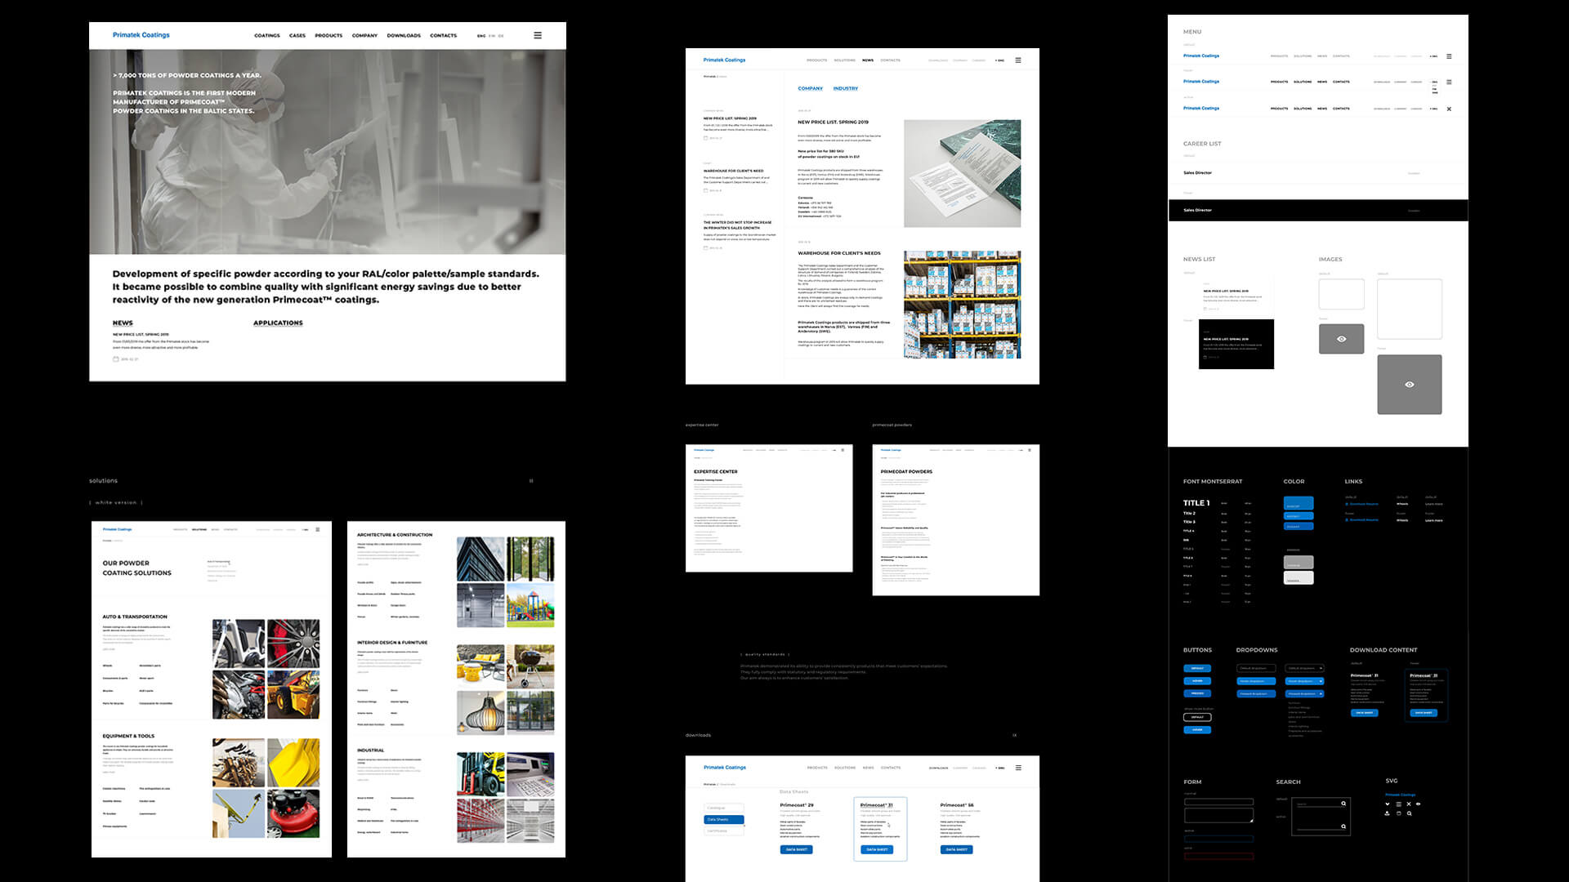Screen dimensions: 1569x882
Task: Click the download icon in SVG set
Action: (x=1387, y=813)
